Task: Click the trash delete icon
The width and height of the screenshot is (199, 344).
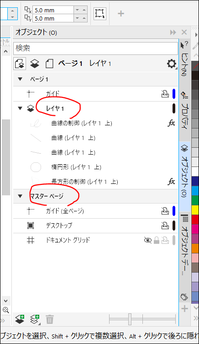Action: [x=49, y=319]
